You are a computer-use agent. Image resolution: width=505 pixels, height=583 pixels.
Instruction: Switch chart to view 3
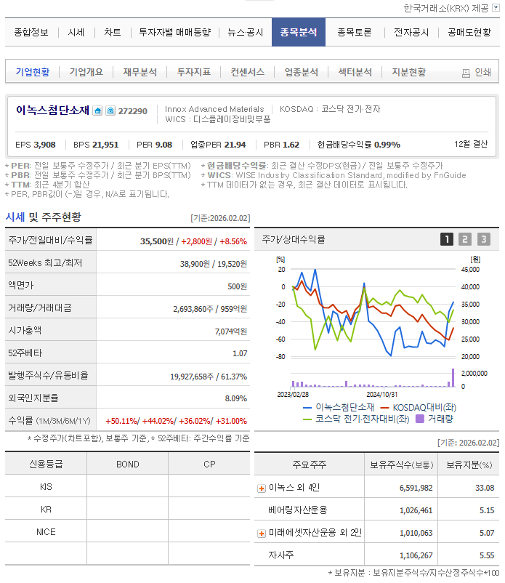point(483,239)
